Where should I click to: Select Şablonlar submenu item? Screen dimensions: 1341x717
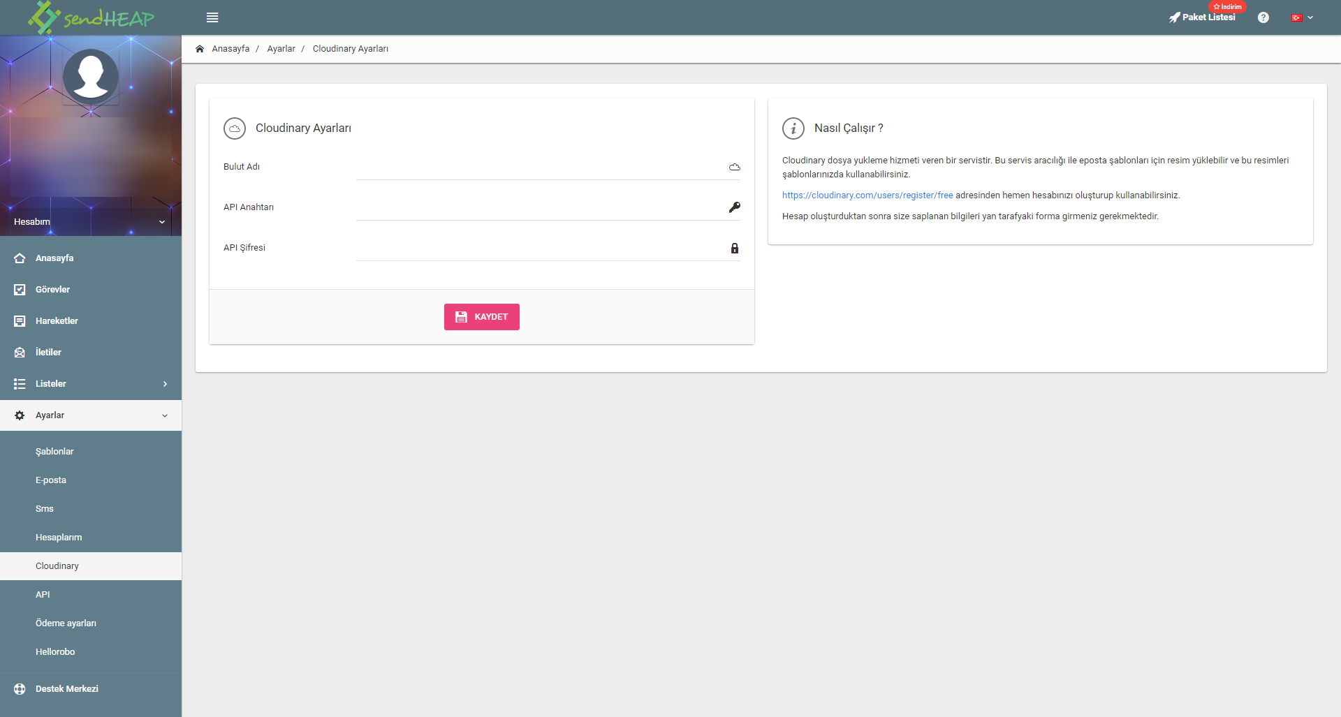pyautogui.click(x=91, y=452)
